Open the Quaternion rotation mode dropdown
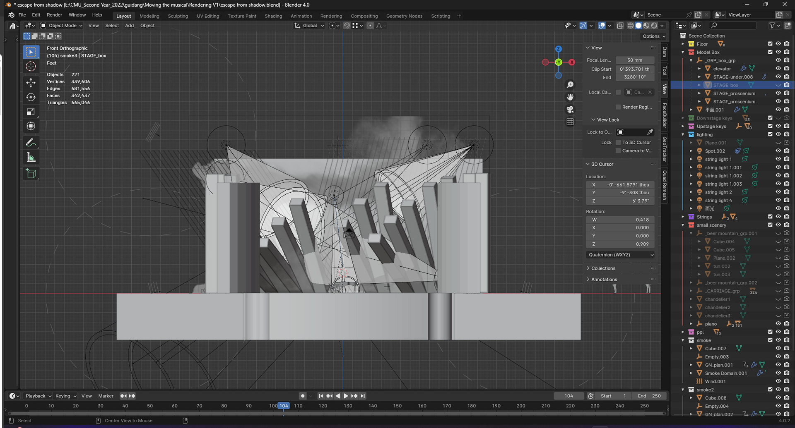This screenshot has height=428, width=795. [620, 255]
